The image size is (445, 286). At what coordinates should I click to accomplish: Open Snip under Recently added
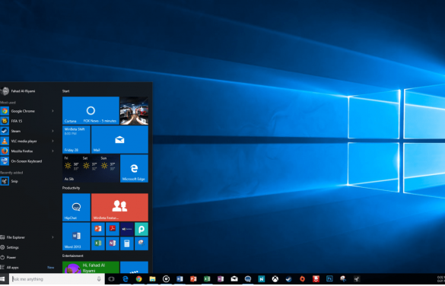tap(28, 181)
